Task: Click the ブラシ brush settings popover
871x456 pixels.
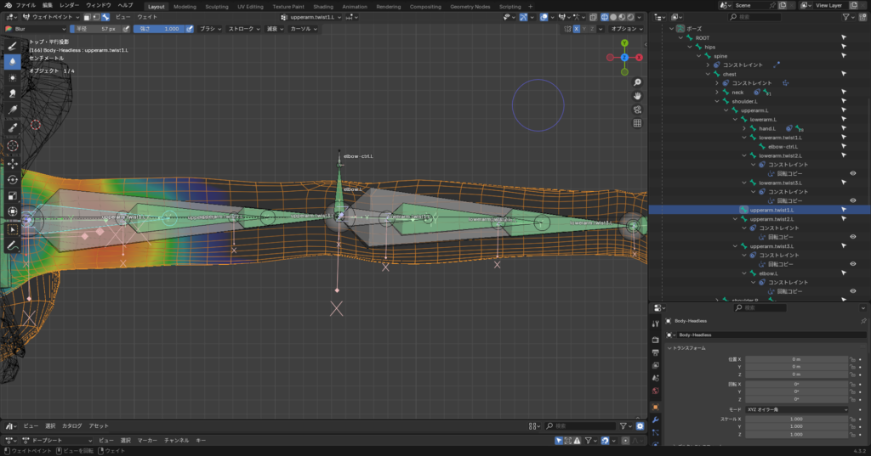Action: click(x=209, y=29)
